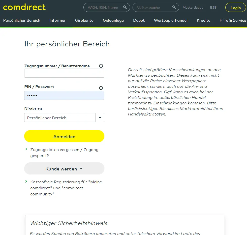Click the comdirect logo

point(24,7)
